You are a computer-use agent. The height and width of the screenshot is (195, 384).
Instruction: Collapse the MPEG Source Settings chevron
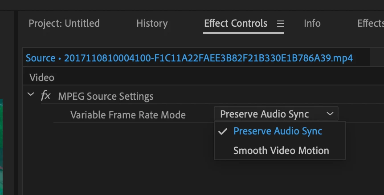(31, 94)
